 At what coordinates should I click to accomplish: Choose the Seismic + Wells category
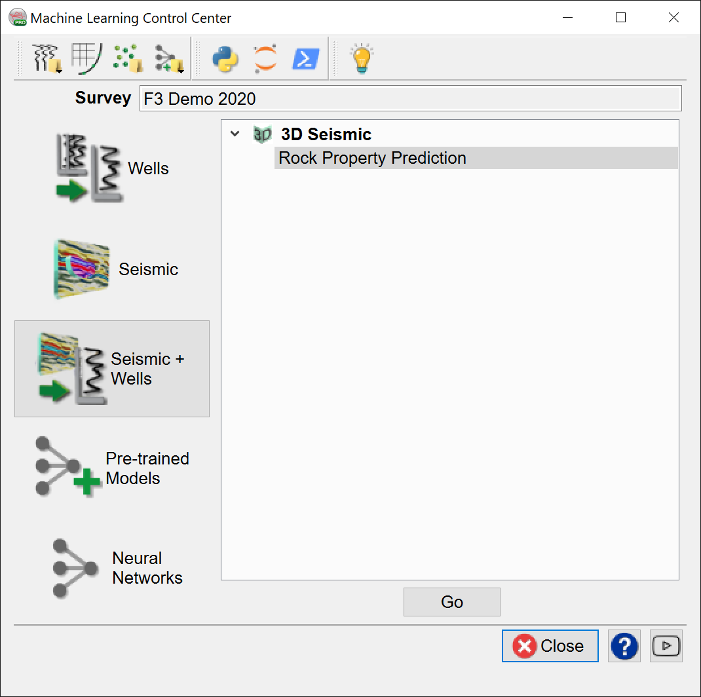click(x=112, y=369)
